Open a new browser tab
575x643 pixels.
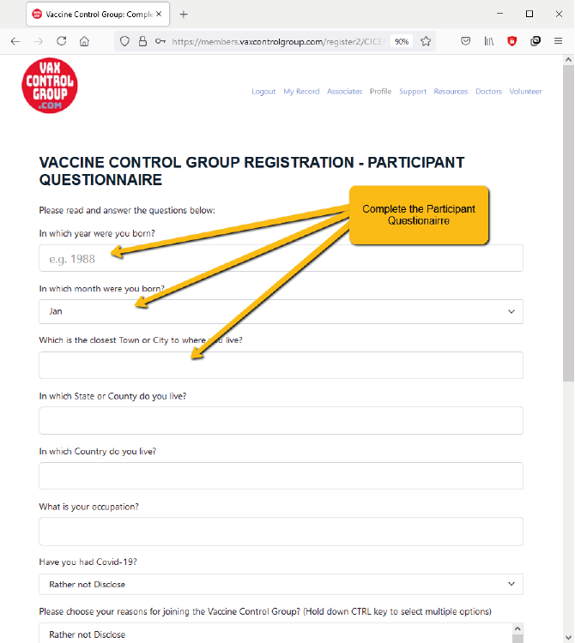coord(184,14)
